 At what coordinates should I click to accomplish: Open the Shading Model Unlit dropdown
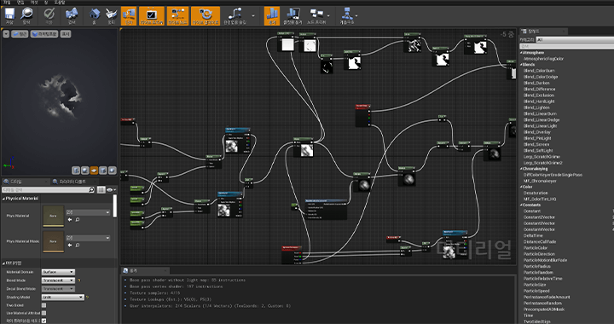point(62,297)
